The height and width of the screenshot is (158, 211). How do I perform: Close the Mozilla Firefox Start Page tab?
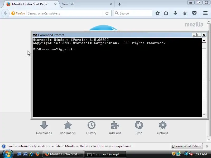(x=55, y=4)
